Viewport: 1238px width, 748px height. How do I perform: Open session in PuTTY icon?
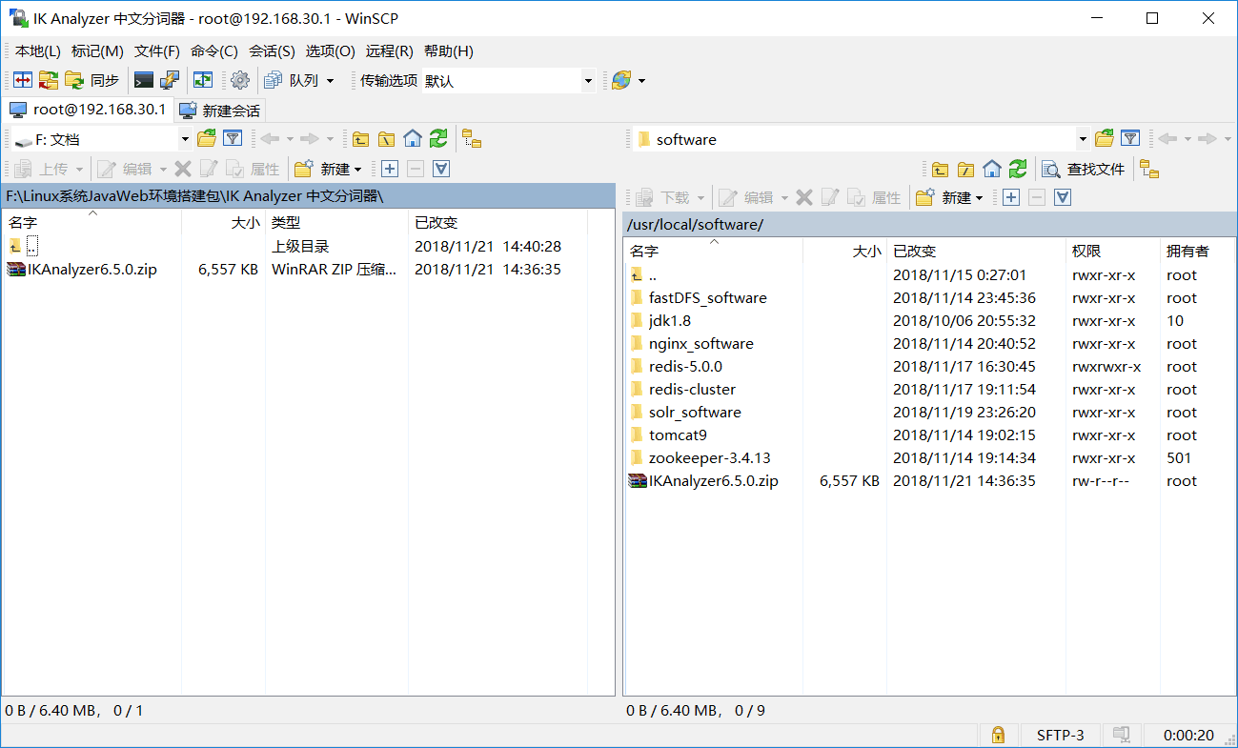point(169,81)
